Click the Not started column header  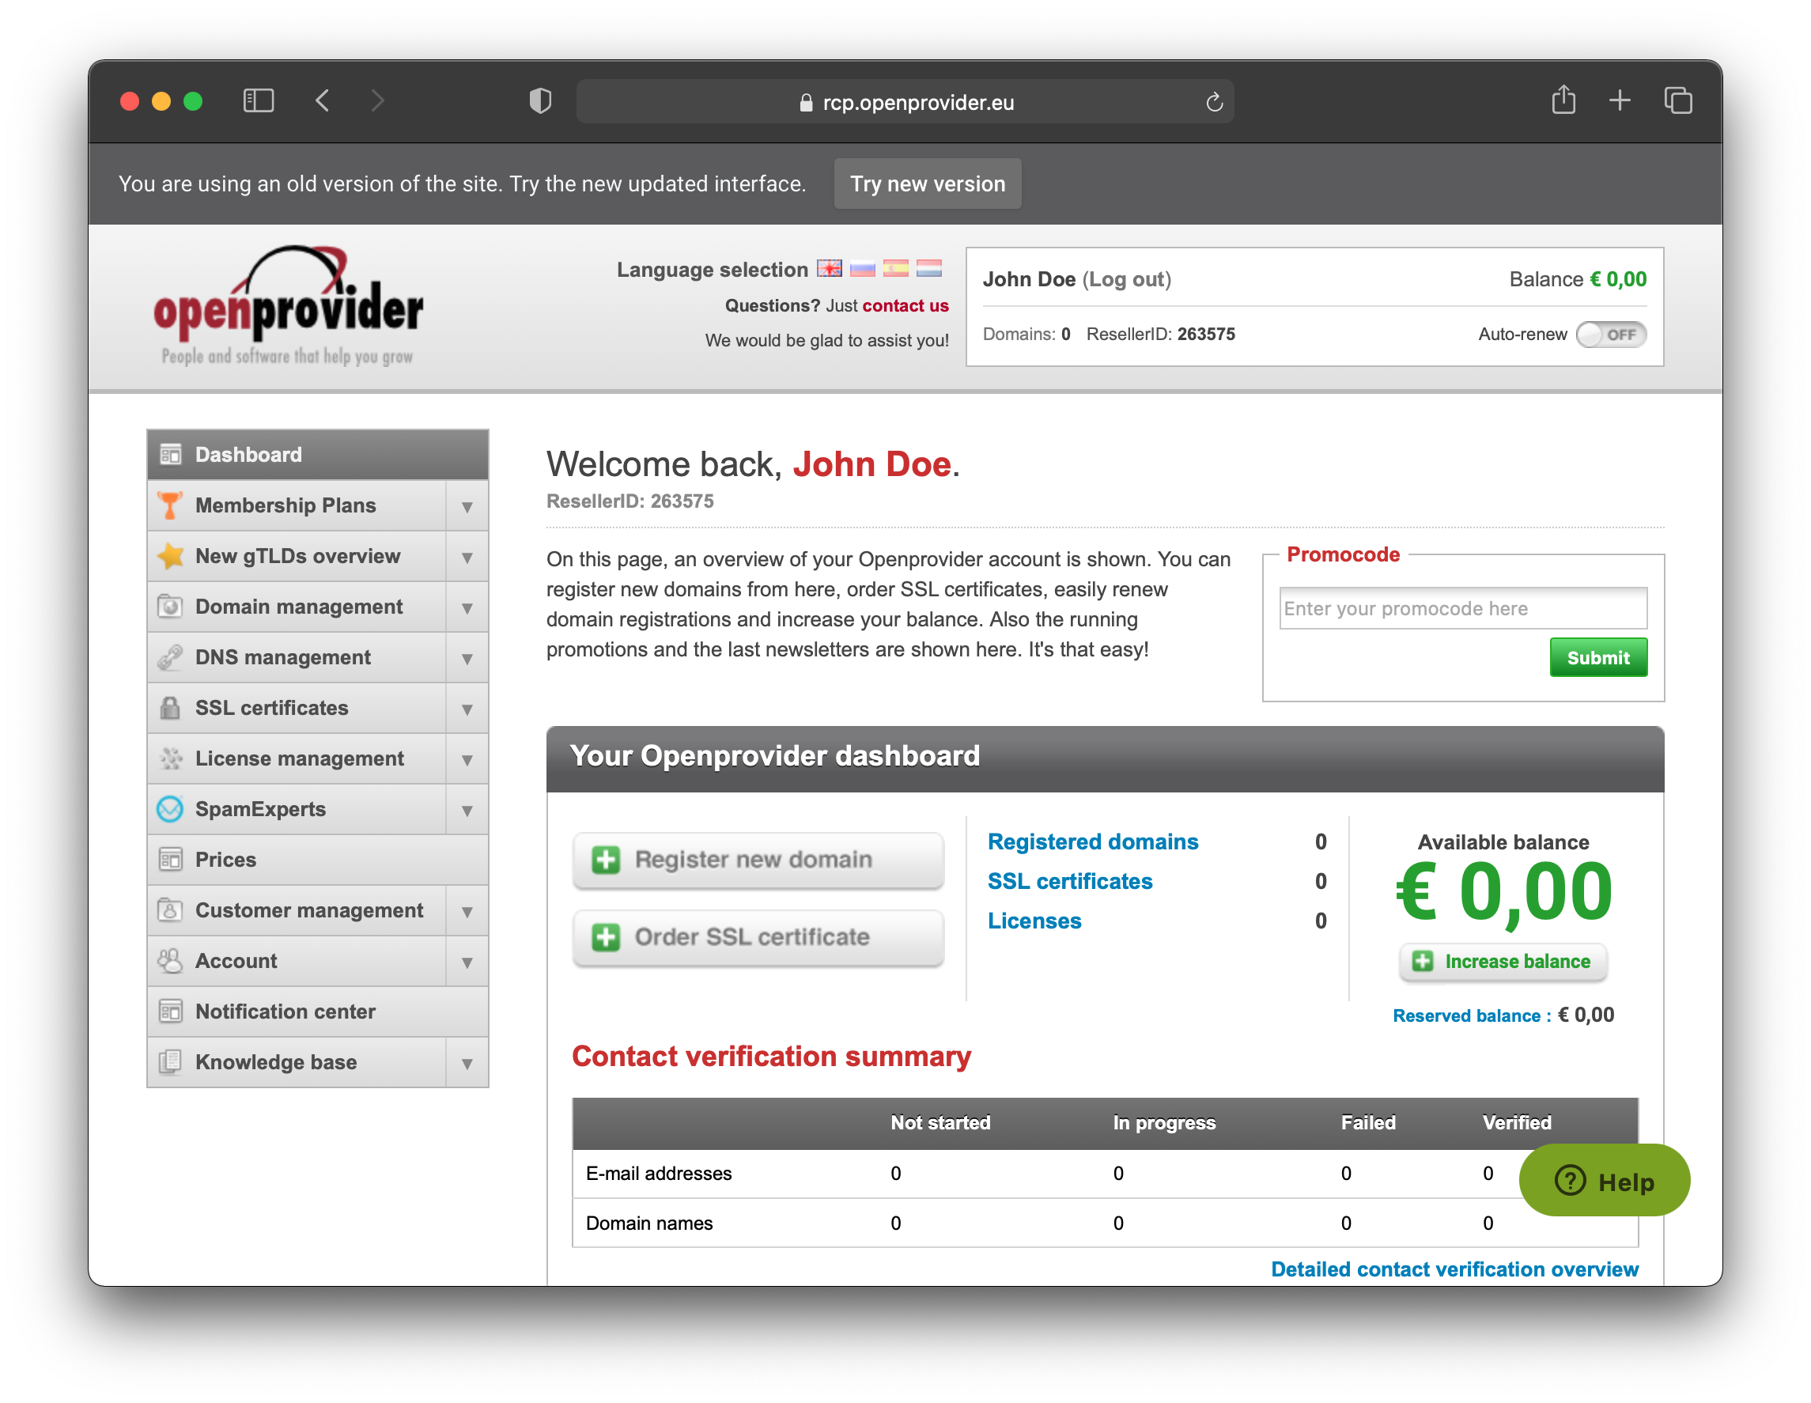coord(940,1122)
